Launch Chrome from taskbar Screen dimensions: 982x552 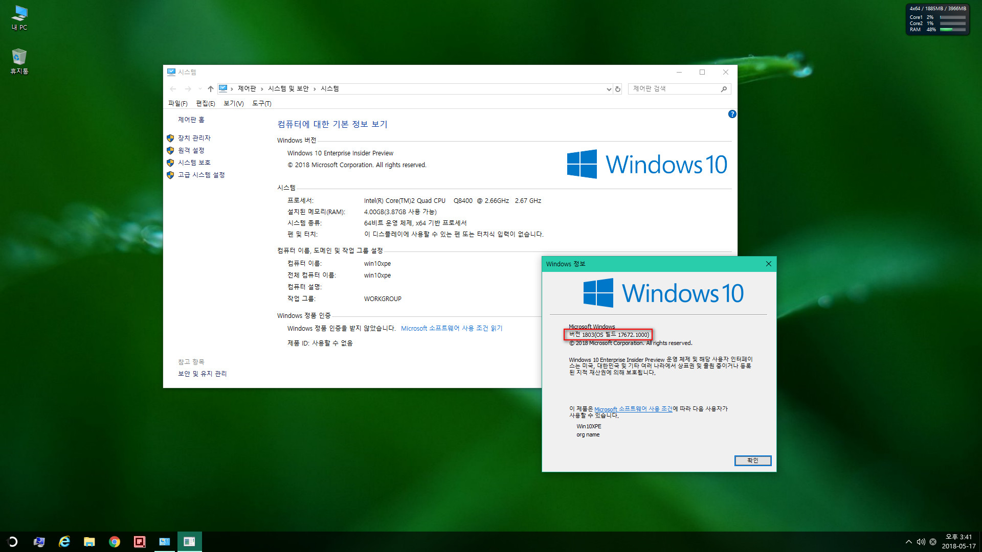tap(114, 542)
